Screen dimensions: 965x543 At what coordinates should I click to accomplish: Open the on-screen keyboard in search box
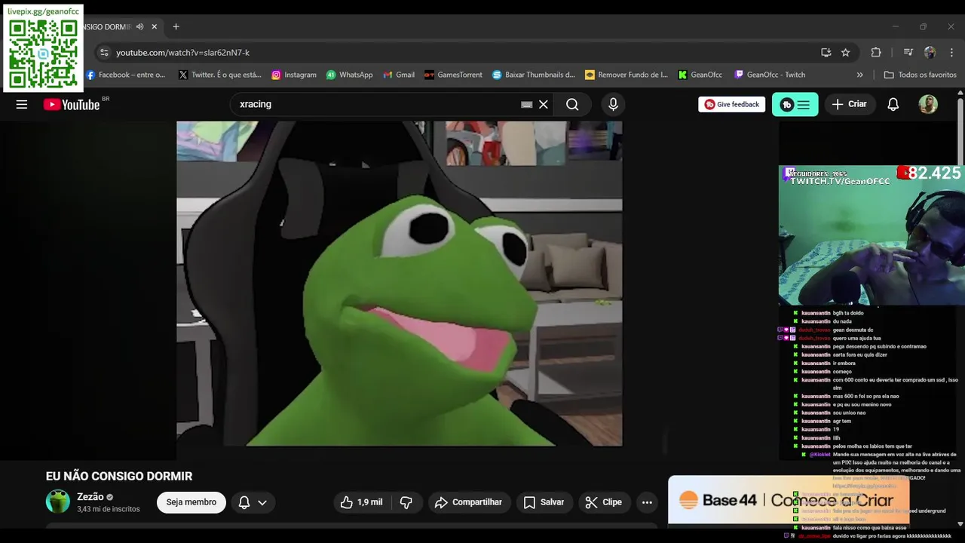pyautogui.click(x=527, y=105)
